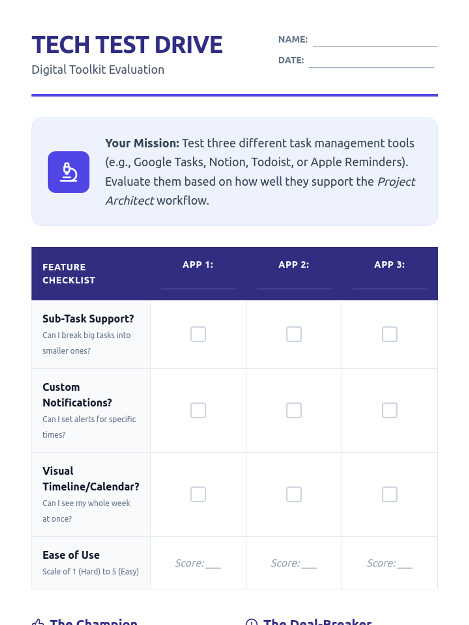Tick Custom Notifications box for App 2

click(x=294, y=411)
